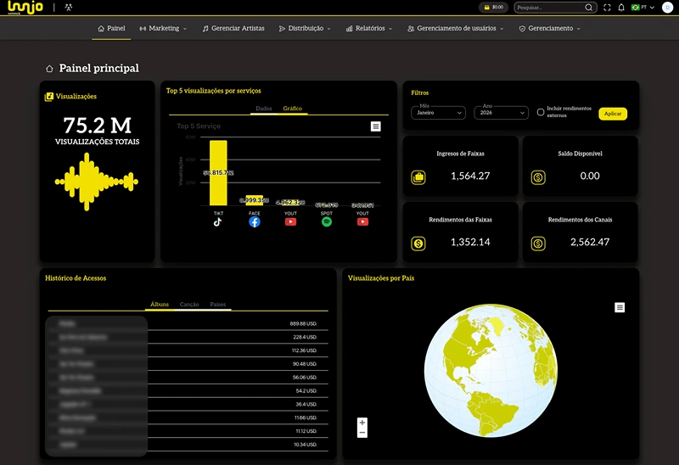Open the Ano dropdown showing 2026

[x=501, y=113]
